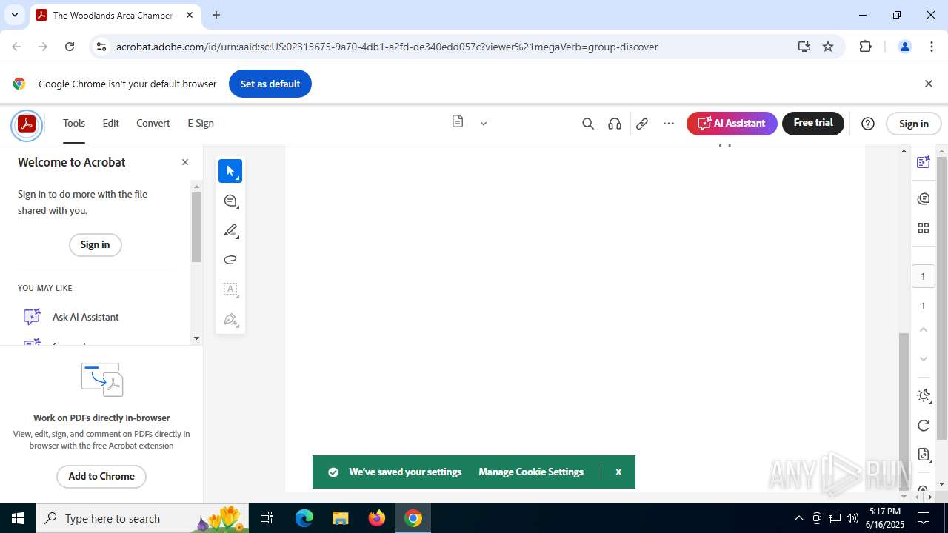Close the Welcome to Acrobat panel

pyautogui.click(x=185, y=162)
